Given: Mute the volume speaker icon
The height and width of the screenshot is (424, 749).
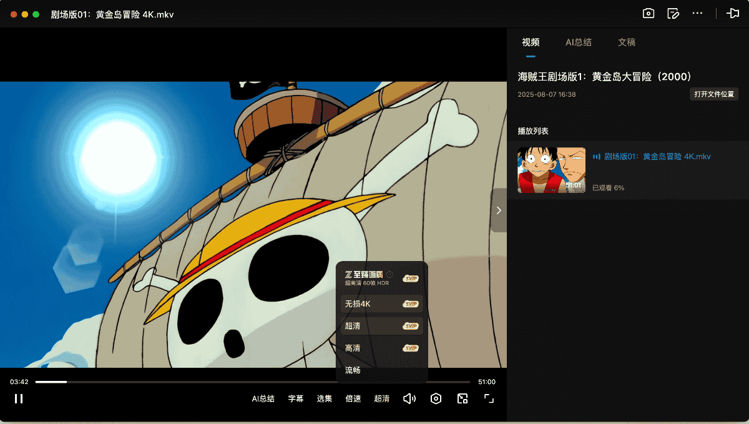Looking at the screenshot, I should [409, 398].
